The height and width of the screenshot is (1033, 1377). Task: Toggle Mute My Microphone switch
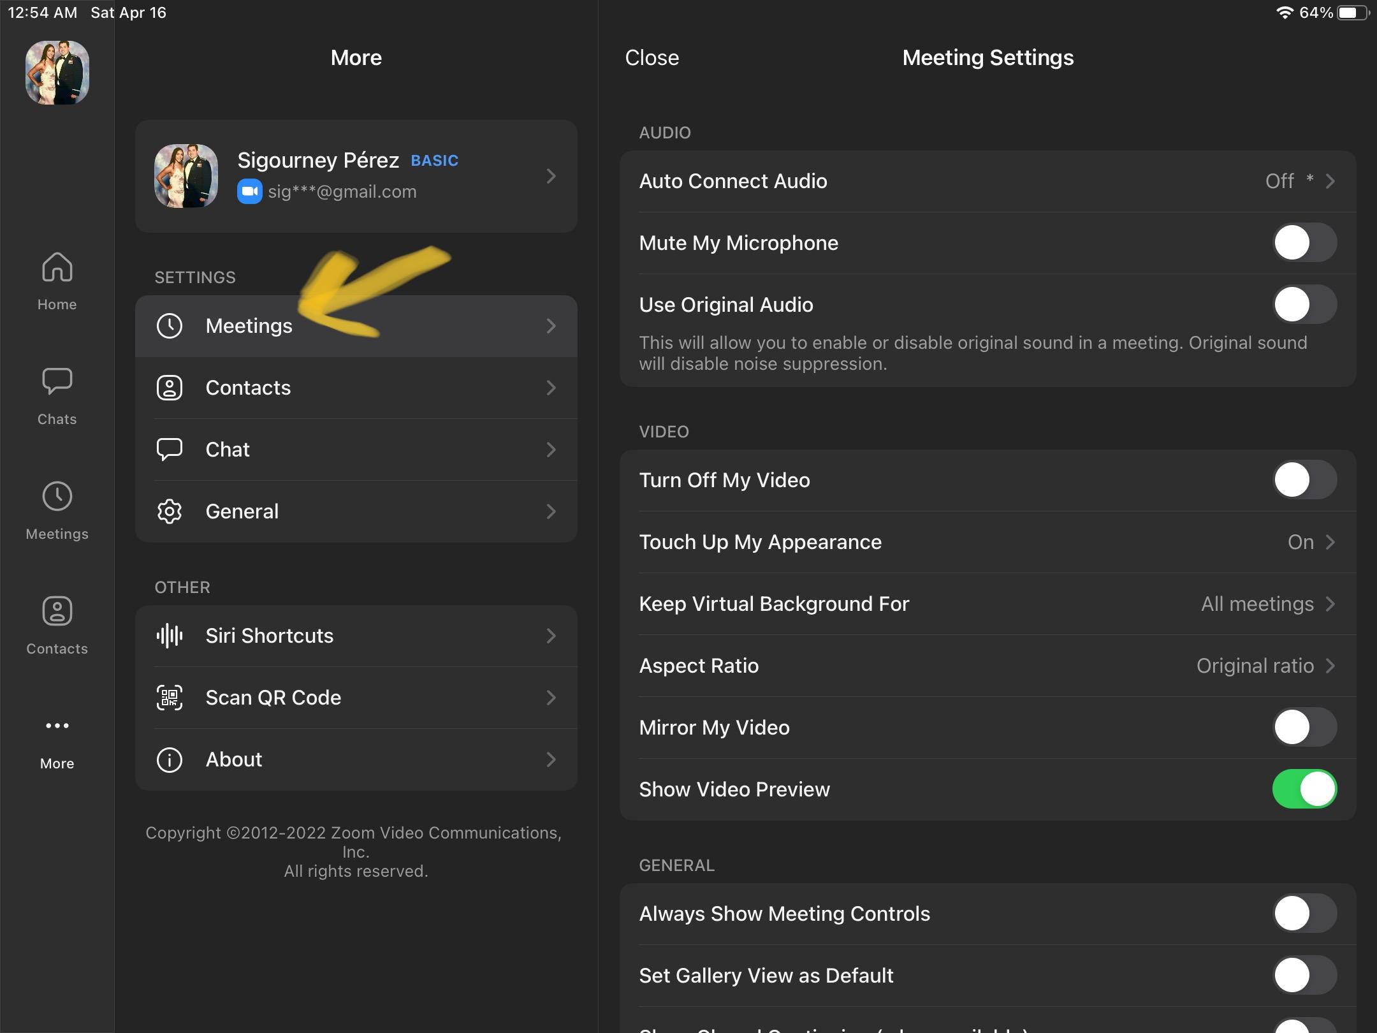pyautogui.click(x=1304, y=243)
